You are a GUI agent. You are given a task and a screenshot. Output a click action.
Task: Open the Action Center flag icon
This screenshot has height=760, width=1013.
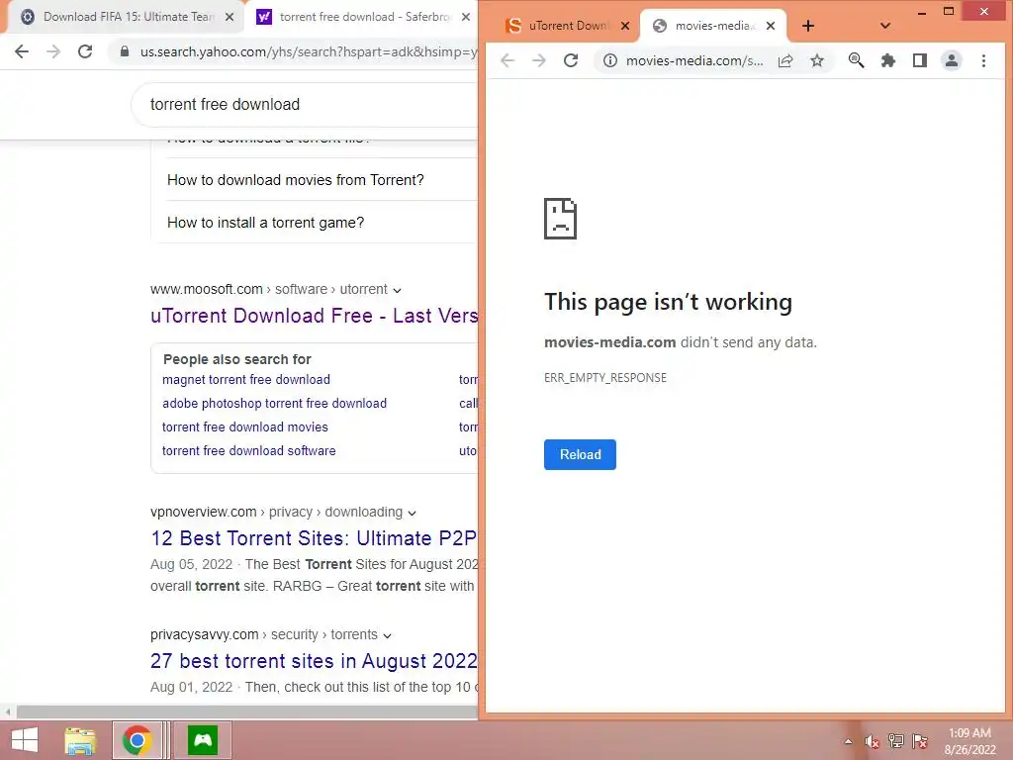click(x=919, y=741)
